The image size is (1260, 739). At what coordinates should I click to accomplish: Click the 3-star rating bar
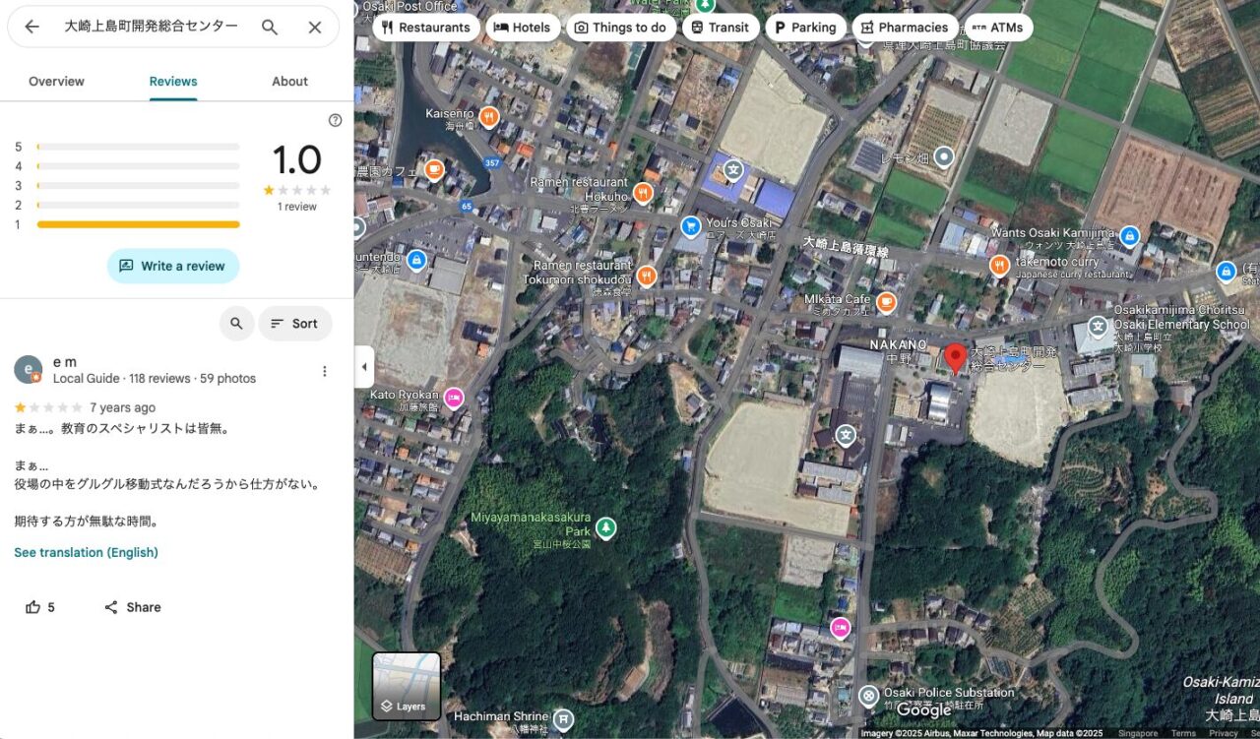coord(138,185)
